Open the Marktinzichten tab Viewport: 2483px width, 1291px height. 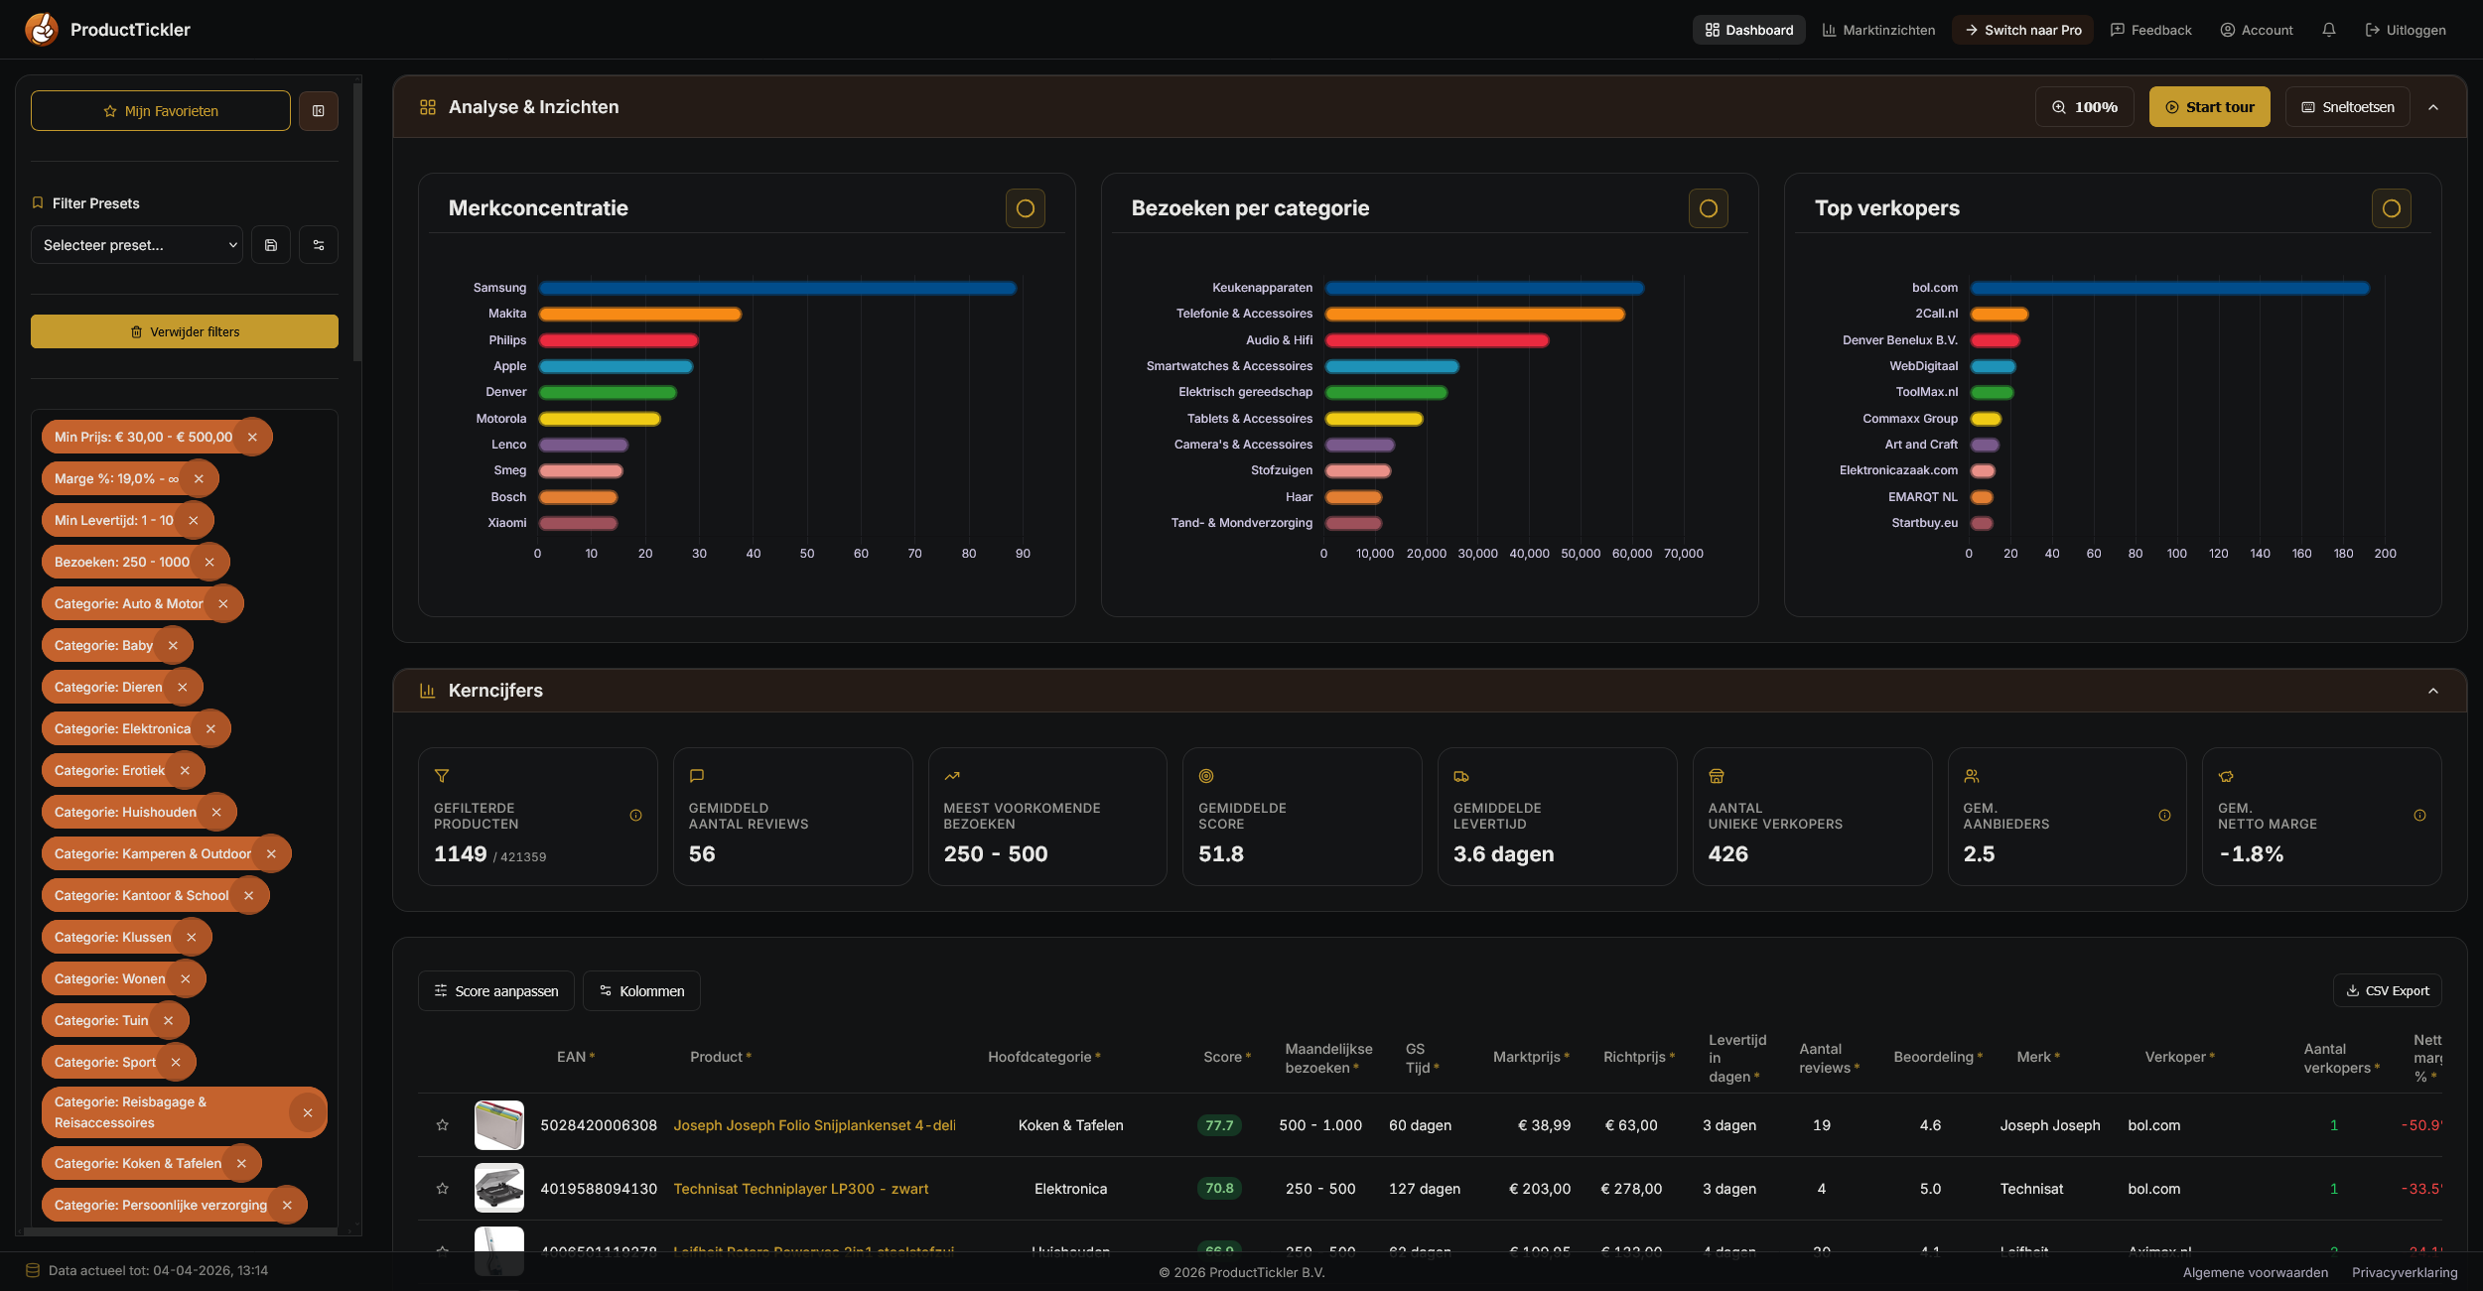tap(1878, 30)
